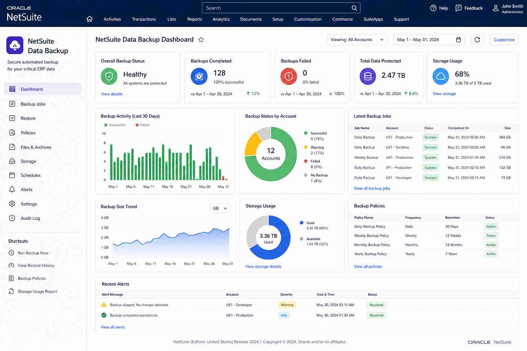Click Warning yellow legend dot in status chart
The height and width of the screenshot is (351, 527).
[306, 147]
